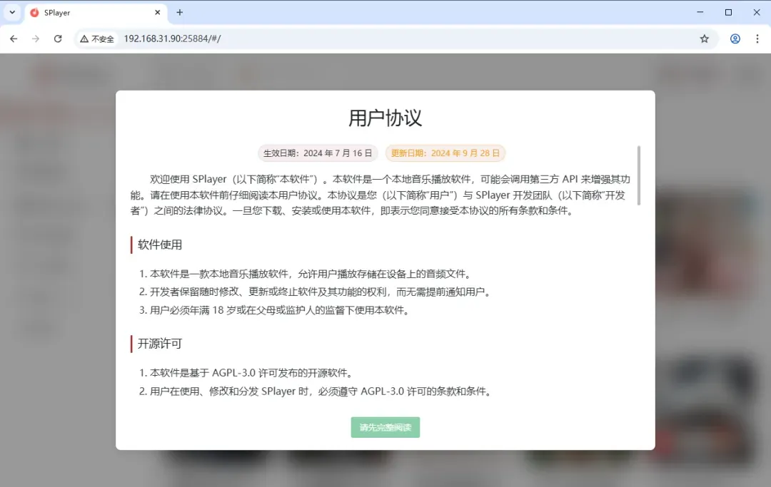
Task: Open a new tab with the plus icon
Action: [178, 12]
